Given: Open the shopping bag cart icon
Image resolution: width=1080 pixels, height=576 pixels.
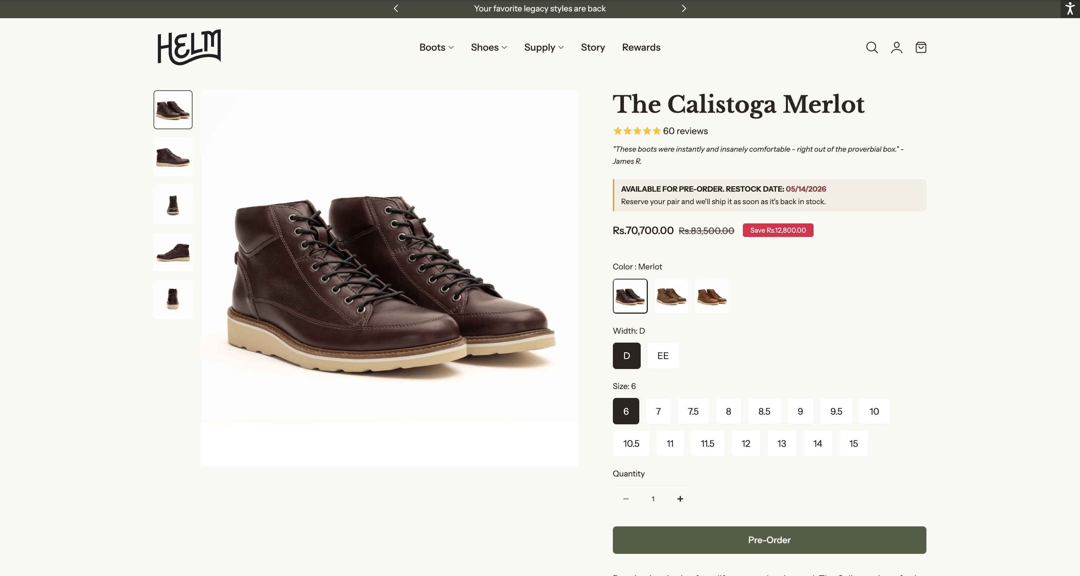Looking at the screenshot, I should [x=921, y=47].
